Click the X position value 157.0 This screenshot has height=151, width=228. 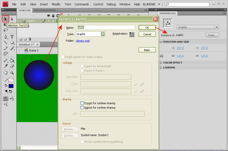click(x=180, y=48)
